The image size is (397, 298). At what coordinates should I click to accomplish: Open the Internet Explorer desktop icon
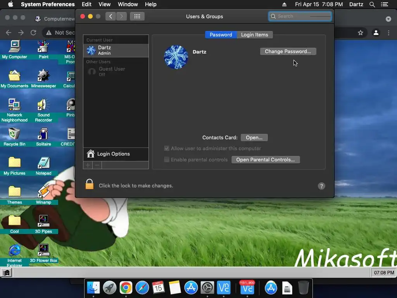(x=14, y=255)
